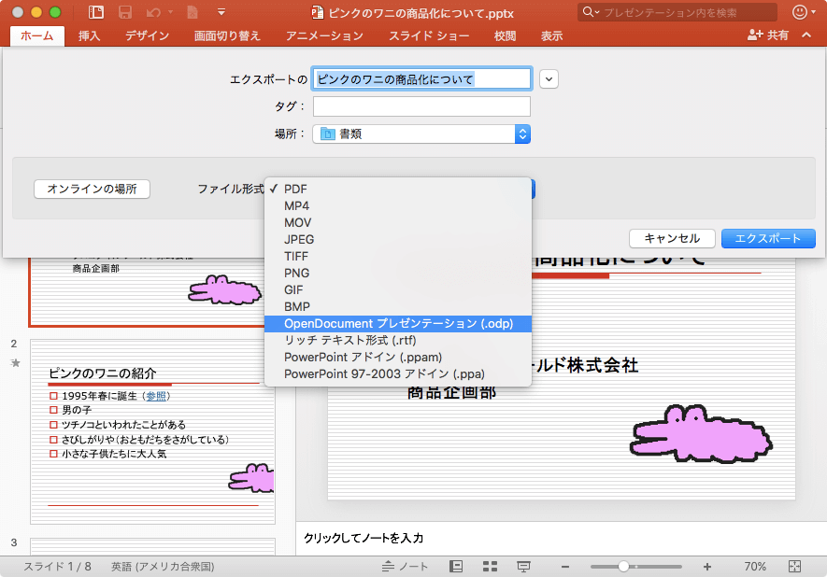Click the スライド 1 / 8 status text
The width and height of the screenshot is (827, 577).
[x=57, y=567]
